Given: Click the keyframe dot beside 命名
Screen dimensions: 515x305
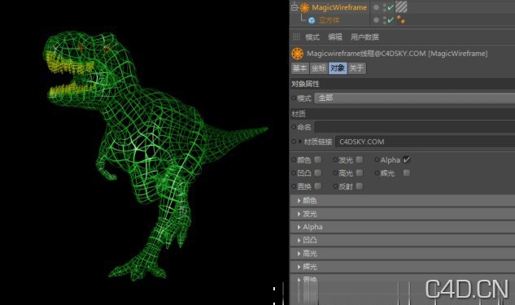Looking at the screenshot, I should coord(294,127).
